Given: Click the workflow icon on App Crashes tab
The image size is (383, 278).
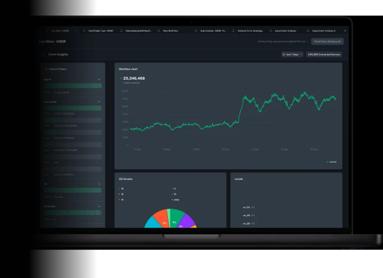Looking at the screenshot, I should point(196,31).
